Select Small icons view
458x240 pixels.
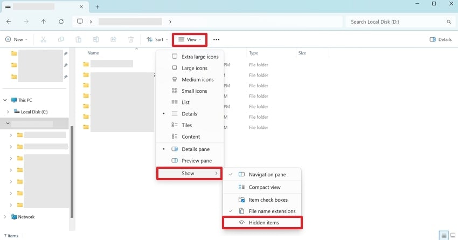click(x=190, y=91)
